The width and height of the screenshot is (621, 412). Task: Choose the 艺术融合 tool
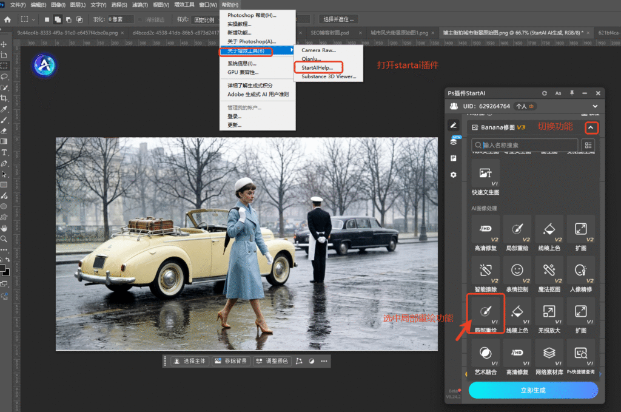pos(486,357)
